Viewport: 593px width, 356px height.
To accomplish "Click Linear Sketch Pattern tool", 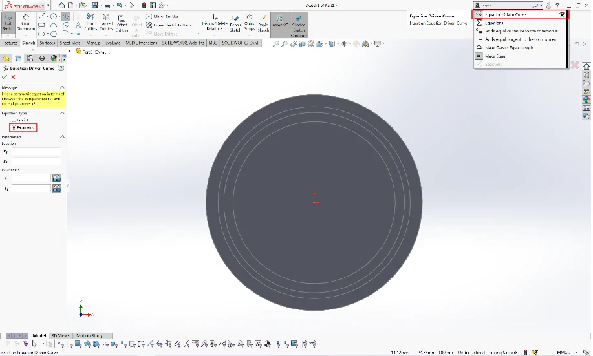I will point(168,25).
